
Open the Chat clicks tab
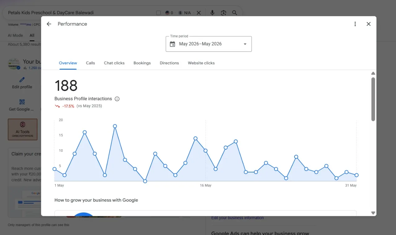(x=114, y=63)
